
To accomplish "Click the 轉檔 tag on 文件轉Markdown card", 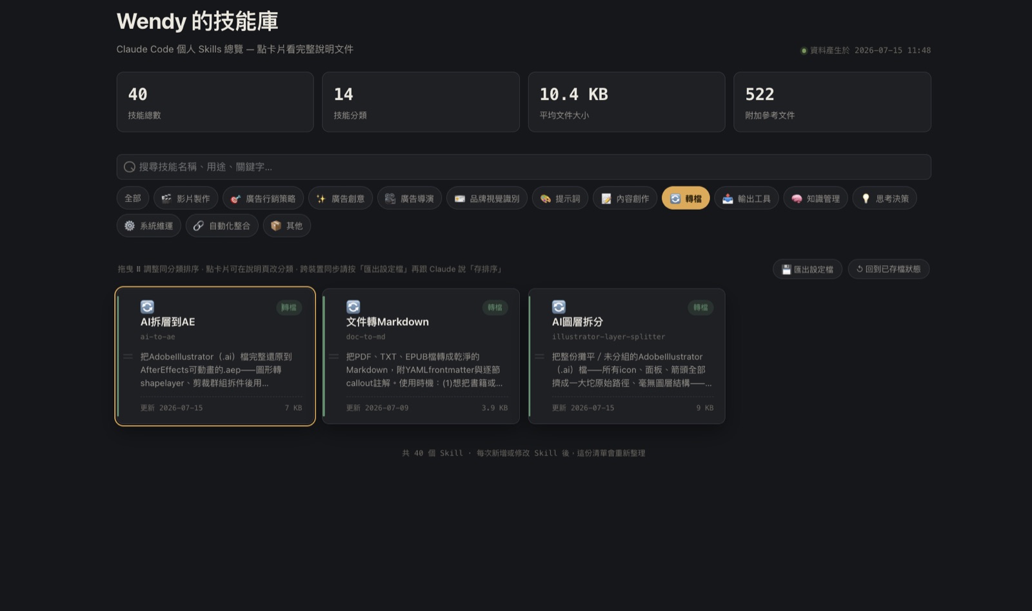I will pyautogui.click(x=495, y=308).
